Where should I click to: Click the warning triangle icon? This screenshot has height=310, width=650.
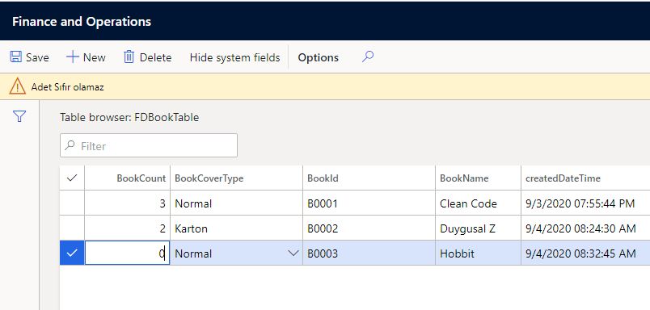click(18, 86)
